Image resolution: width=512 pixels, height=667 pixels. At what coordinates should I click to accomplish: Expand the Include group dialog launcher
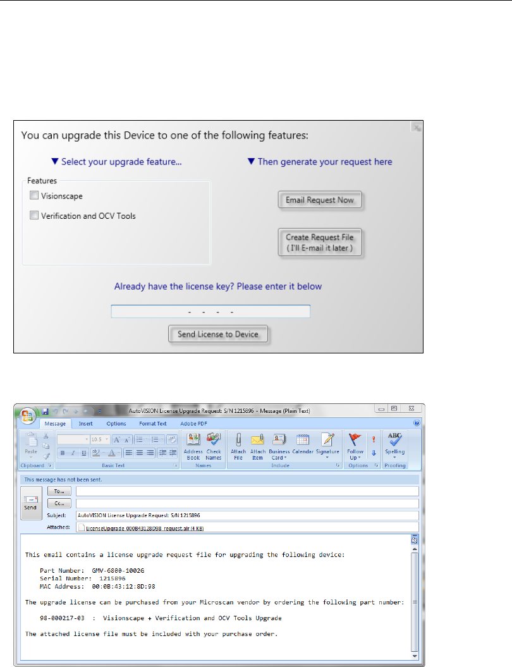(x=338, y=465)
